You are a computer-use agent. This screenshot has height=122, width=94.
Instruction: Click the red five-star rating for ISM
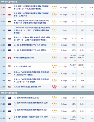pos(54,87)
